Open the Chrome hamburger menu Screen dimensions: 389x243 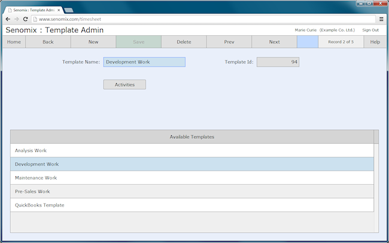[381, 19]
